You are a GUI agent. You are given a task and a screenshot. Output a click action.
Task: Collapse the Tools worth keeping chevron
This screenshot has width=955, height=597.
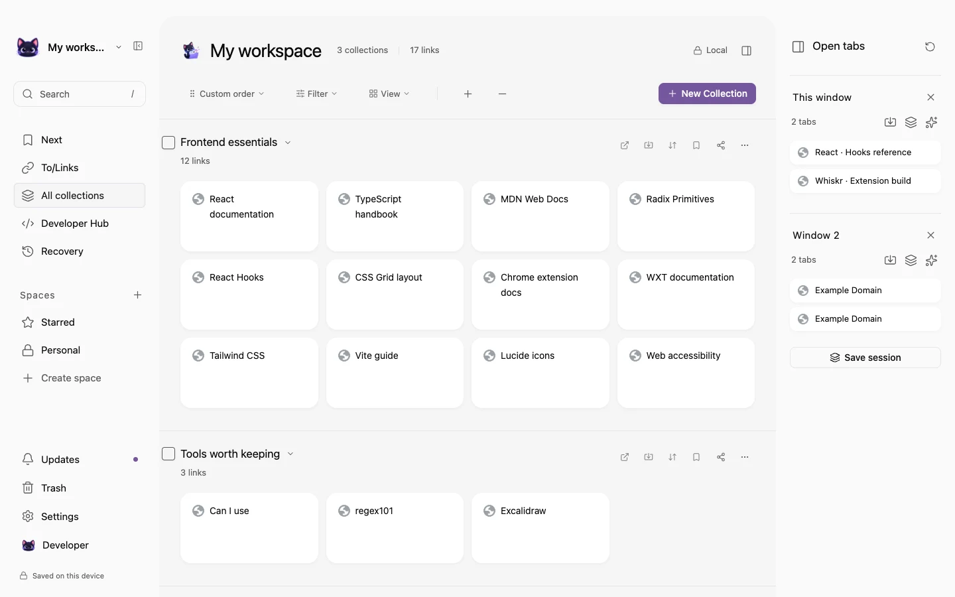pos(290,454)
